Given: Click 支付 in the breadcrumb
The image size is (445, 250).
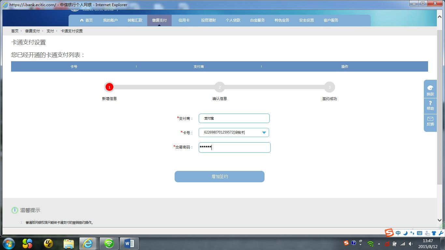Looking at the screenshot, I should pyautogui.click(x=50, y=31).
